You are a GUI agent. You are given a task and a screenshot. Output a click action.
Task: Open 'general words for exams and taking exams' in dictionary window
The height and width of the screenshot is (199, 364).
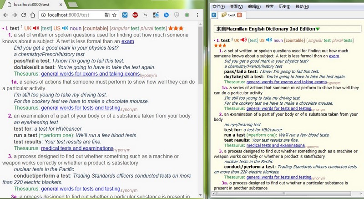[x=287, y=82]
